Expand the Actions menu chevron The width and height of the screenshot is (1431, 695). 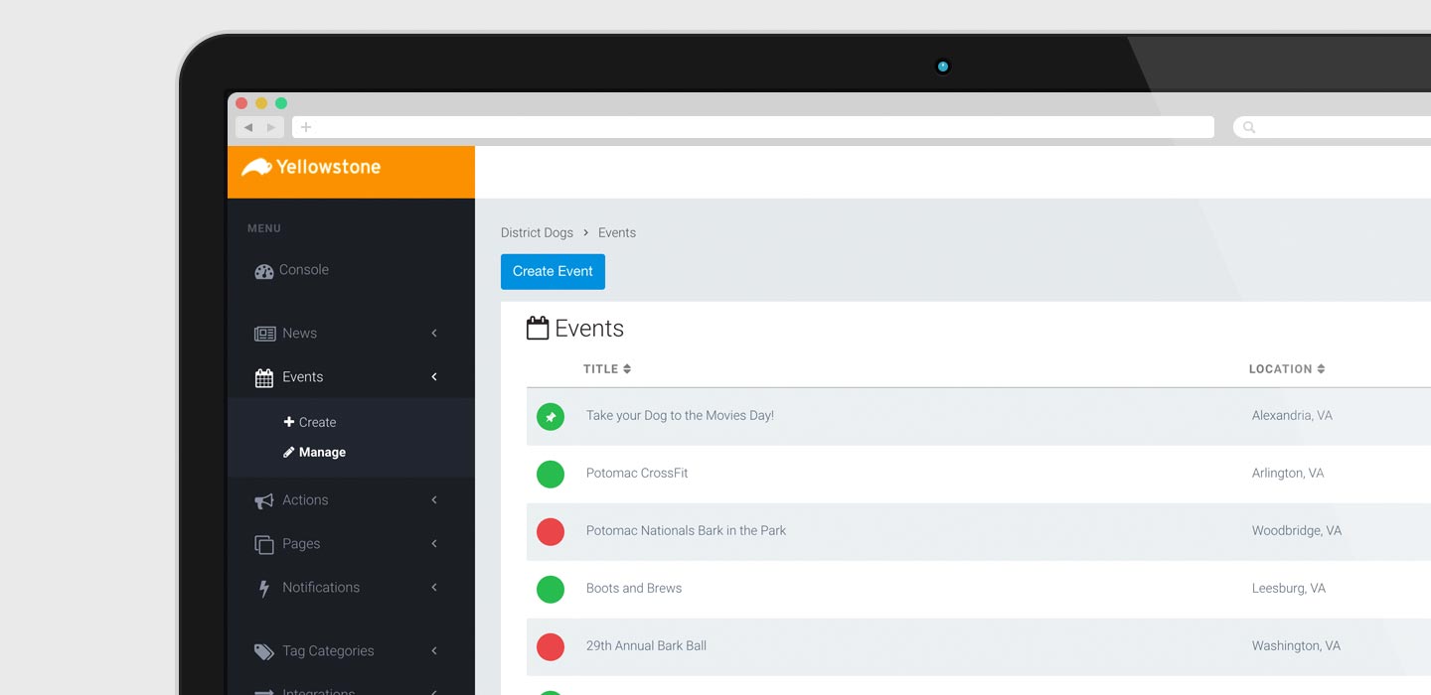tap(434, 500)
